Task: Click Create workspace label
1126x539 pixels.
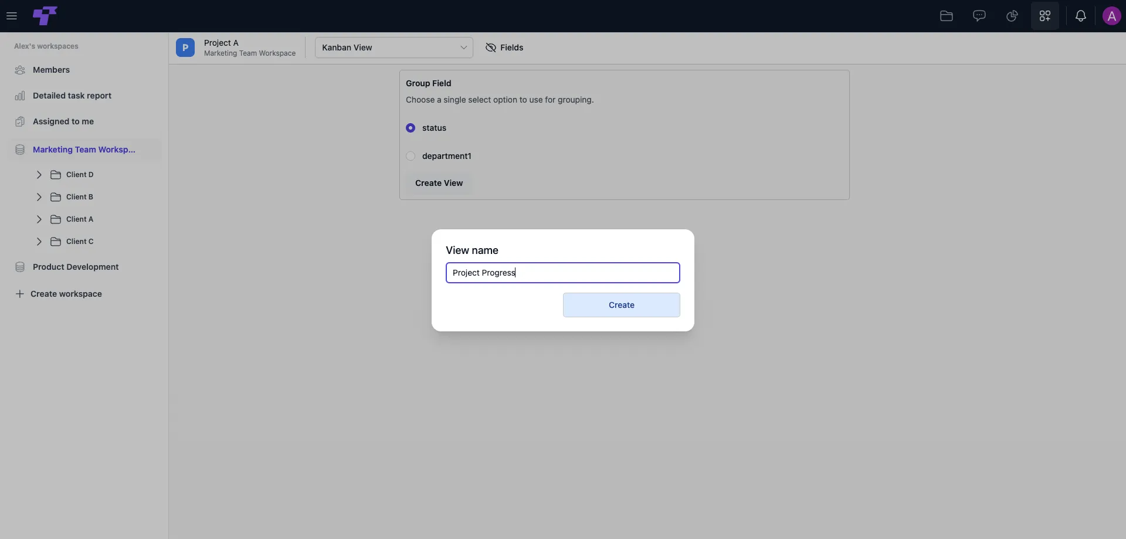Action: [66, 294]
